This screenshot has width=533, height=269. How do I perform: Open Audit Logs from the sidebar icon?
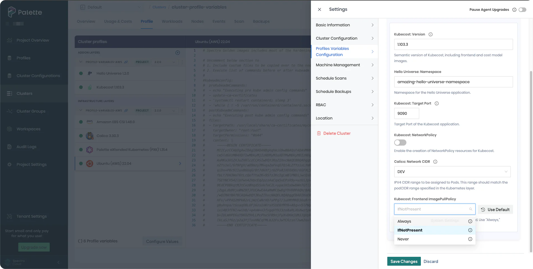(9, 147)
